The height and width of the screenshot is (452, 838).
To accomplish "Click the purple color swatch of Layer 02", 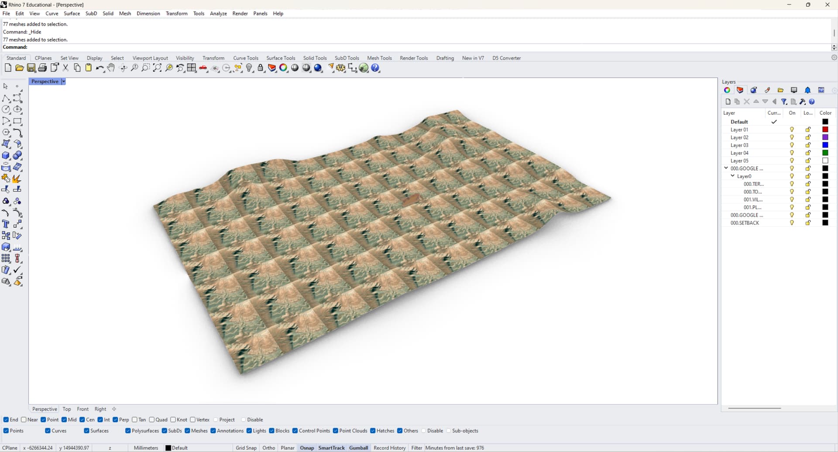I will click(x=825, y=137).
